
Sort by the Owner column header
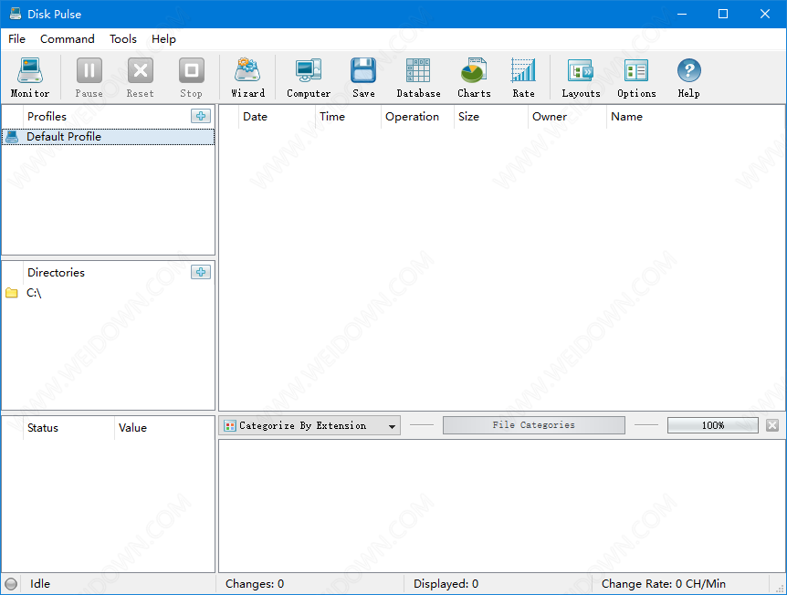(567, 117)
